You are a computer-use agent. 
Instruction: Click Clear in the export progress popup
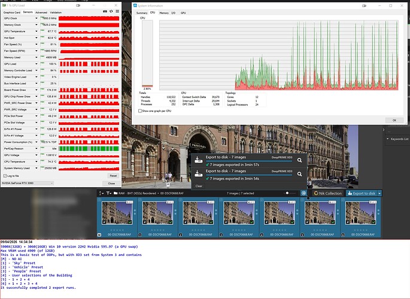pos(199,186)
